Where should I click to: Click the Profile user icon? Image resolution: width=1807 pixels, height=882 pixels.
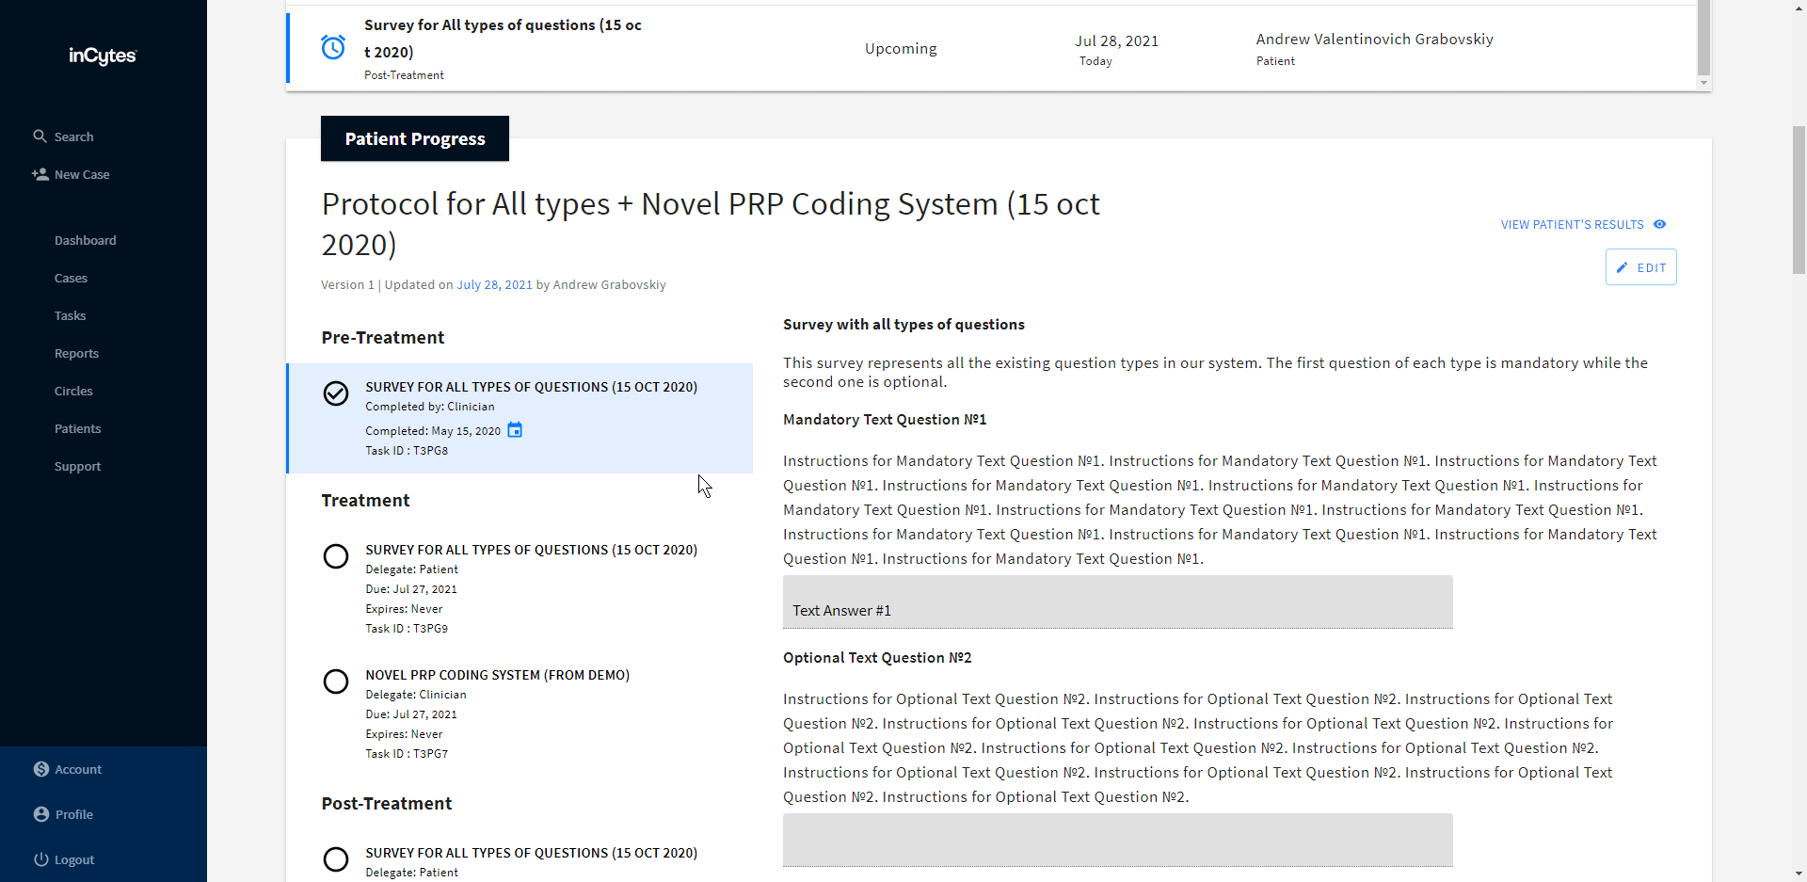(41, 814)
